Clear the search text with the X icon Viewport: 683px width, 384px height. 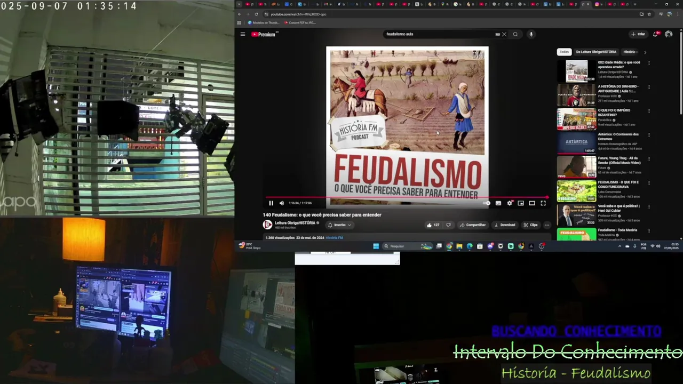point(504,34)
